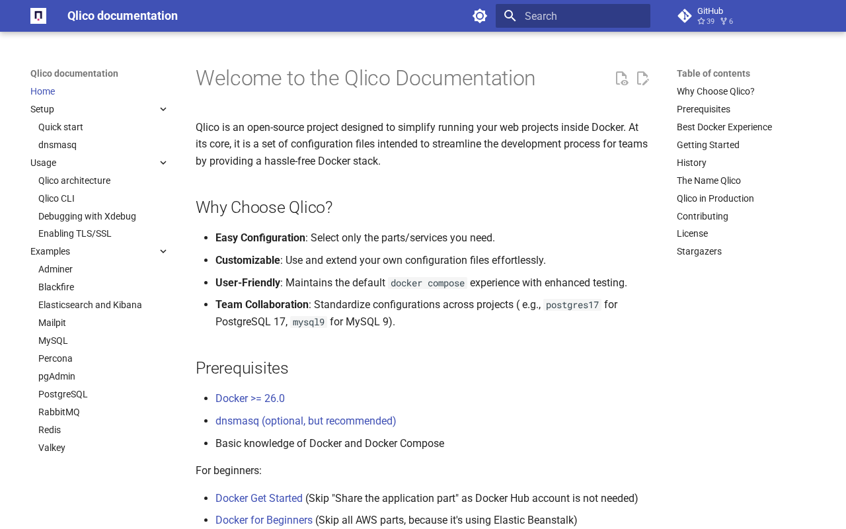Open Enabling TLS/SSL page
The width and height of the screenshot is (846, 529).
tap(75, 233)
